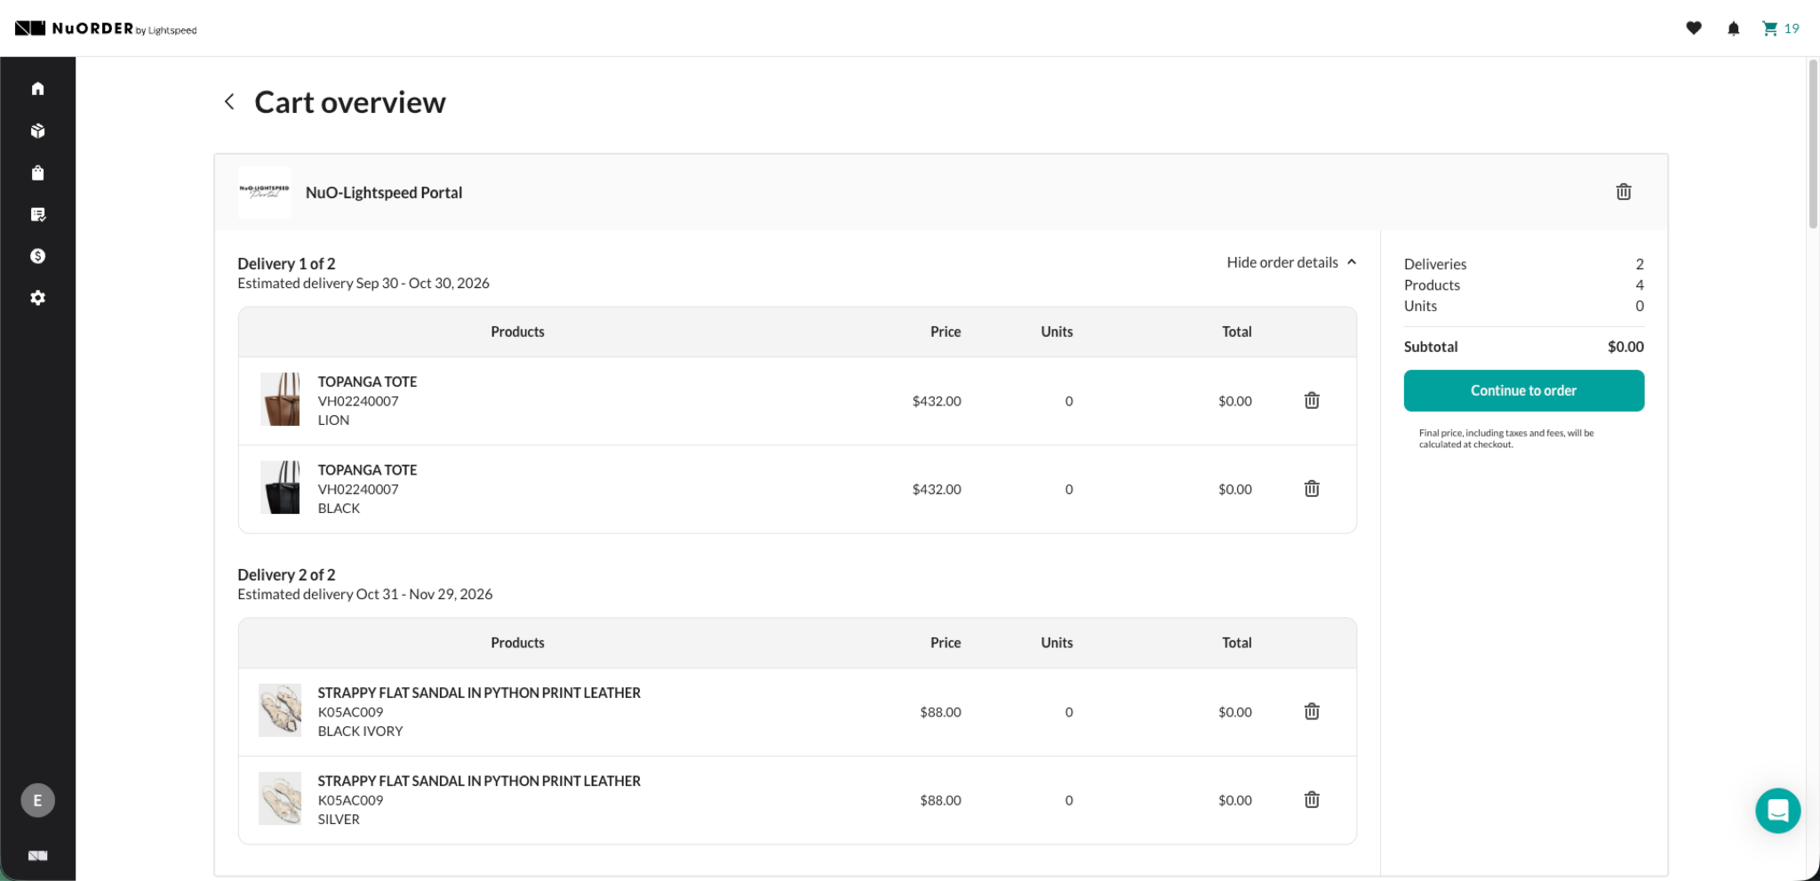The height and width of the screenshot is (881, 1820).
Task: Open Topanga Tote LION product thumbnail
Action: pyautogui.click(x=280, y=399)
